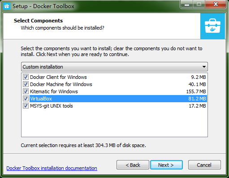Select the VirtualBox row label

click(x=41, y=99)
